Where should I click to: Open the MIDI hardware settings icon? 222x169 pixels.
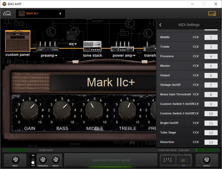click(212, 14)
